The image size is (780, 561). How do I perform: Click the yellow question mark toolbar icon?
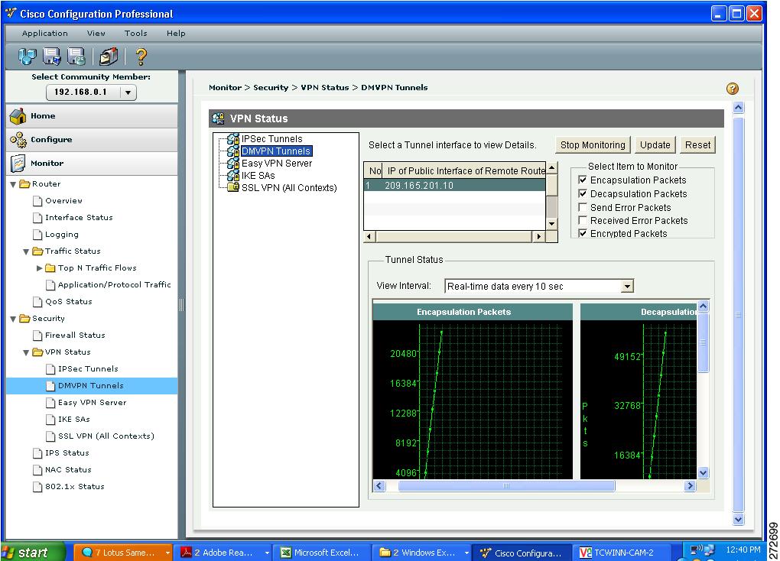point(141,57)
